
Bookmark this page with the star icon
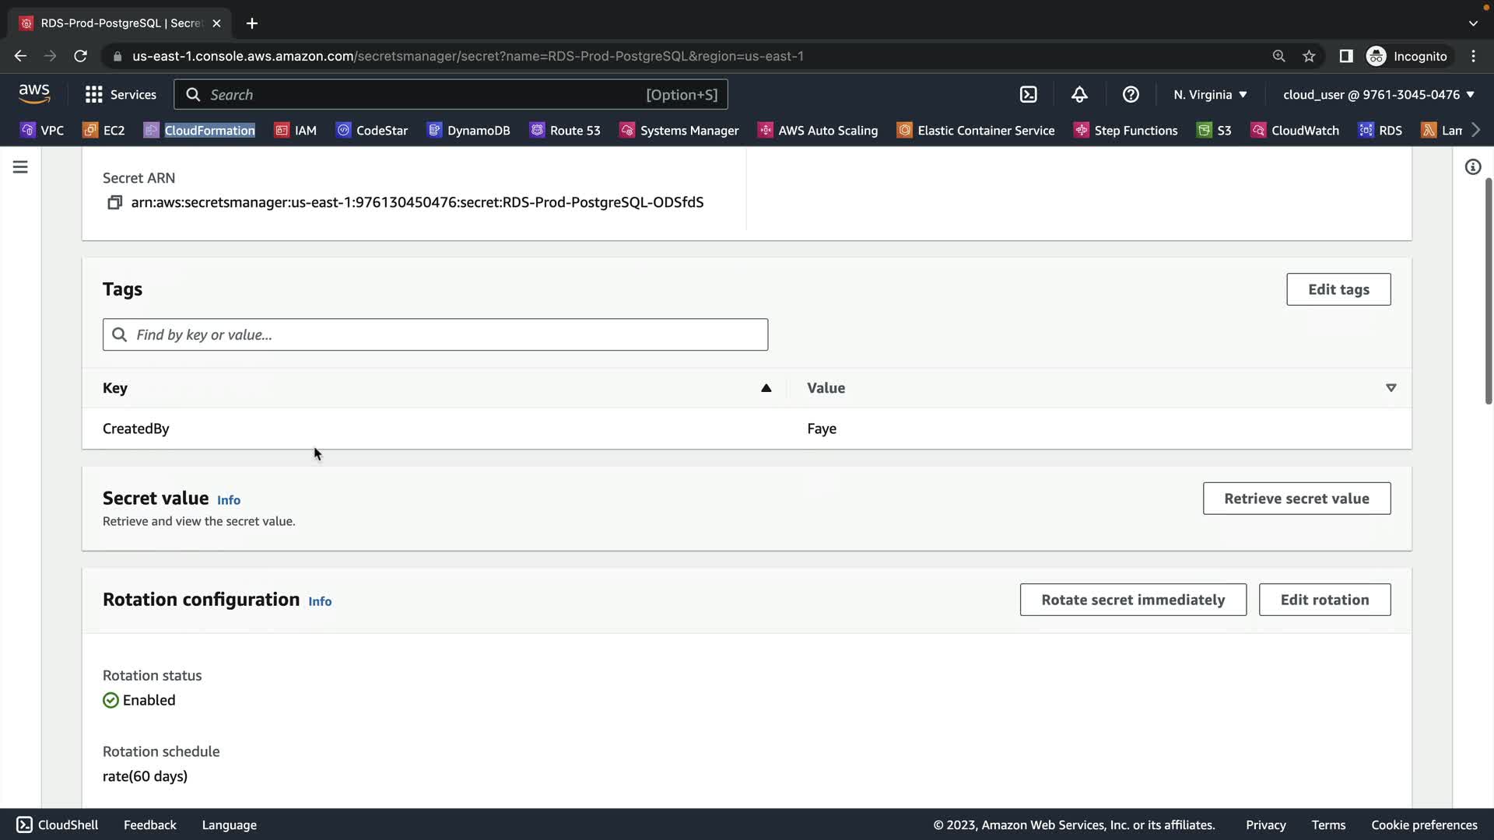[x=1309, y=56]
